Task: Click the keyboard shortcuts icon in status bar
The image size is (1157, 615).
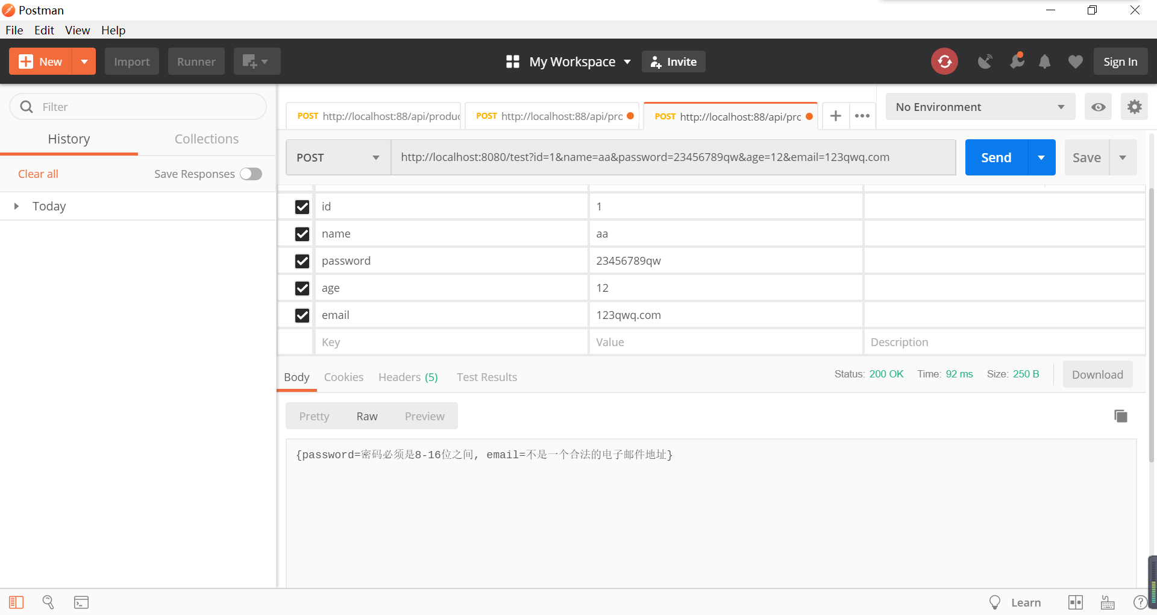Action: tap(1106, 602)
